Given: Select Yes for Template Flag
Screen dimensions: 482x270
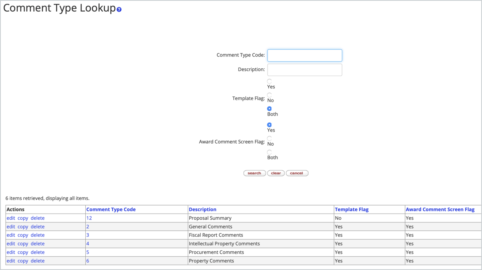Looking at the screenshot, I should (x=269, y=81).
